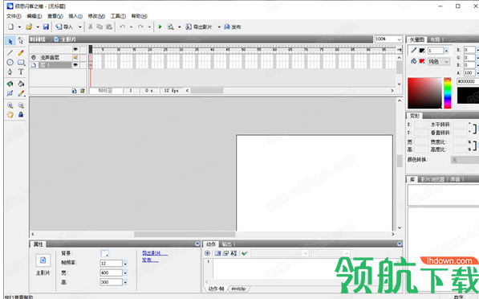Image resolution: width=479 pixels, height=299 pixels.
Task: Undo the last action
Action: pos(122,27)
